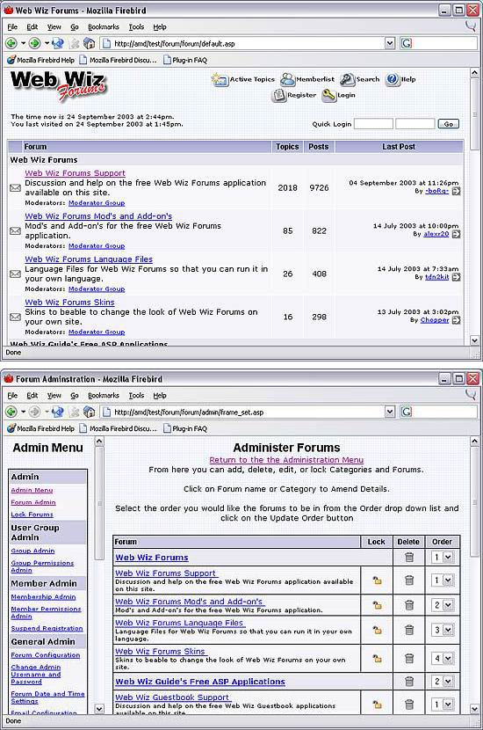The height and width of the screenshot is (730, 483).
Task: Delete the Web Wiz Forums Language Files forum
Action: click(409, 630)
